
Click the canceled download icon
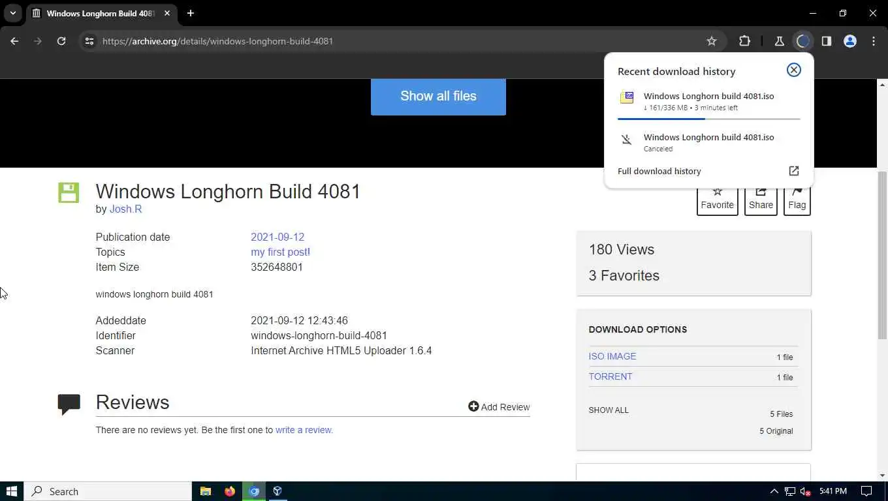(627, 139)
